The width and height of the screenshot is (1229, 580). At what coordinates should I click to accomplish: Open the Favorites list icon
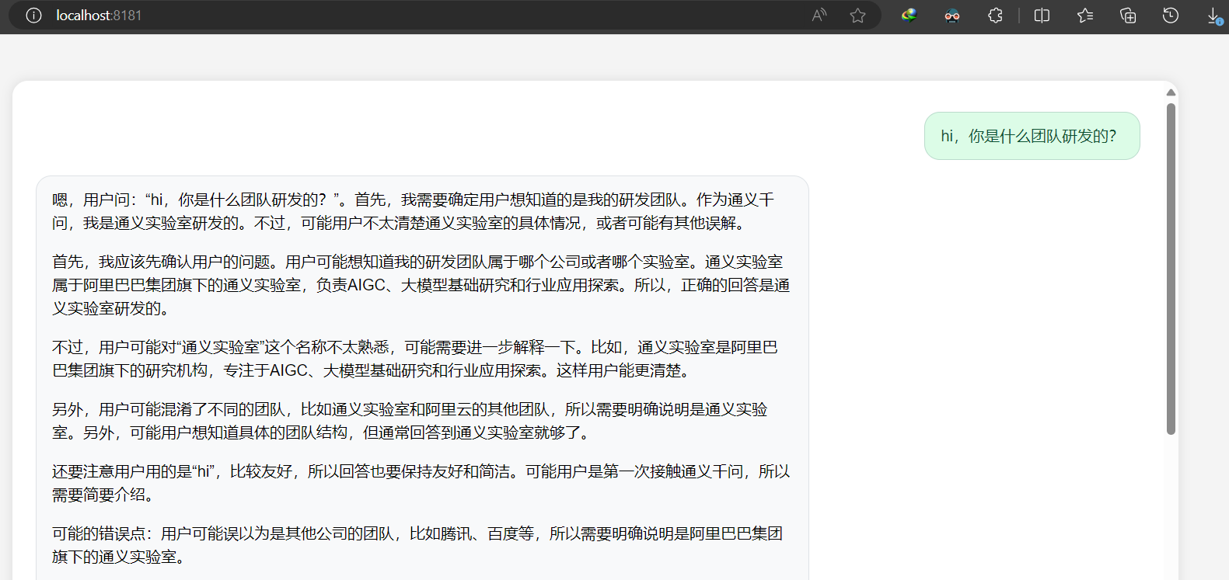tap(1085, 16)
